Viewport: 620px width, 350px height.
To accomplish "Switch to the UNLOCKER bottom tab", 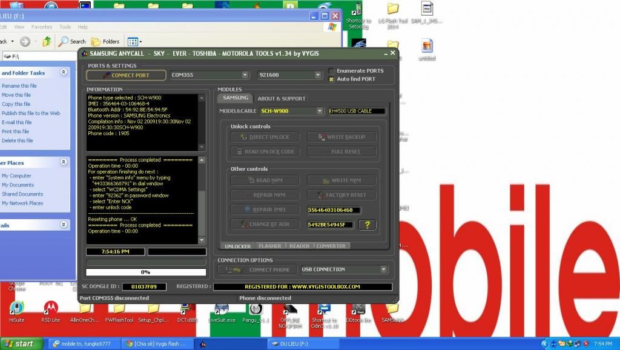I will 237,246.
